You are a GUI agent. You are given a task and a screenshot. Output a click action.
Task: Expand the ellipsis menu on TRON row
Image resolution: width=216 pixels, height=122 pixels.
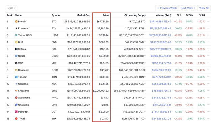click(x=208, y=118)
